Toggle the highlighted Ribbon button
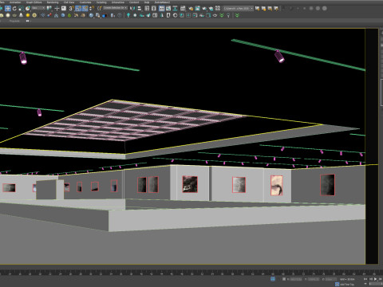This screenshot has height=287, width=383. point(162,8)
